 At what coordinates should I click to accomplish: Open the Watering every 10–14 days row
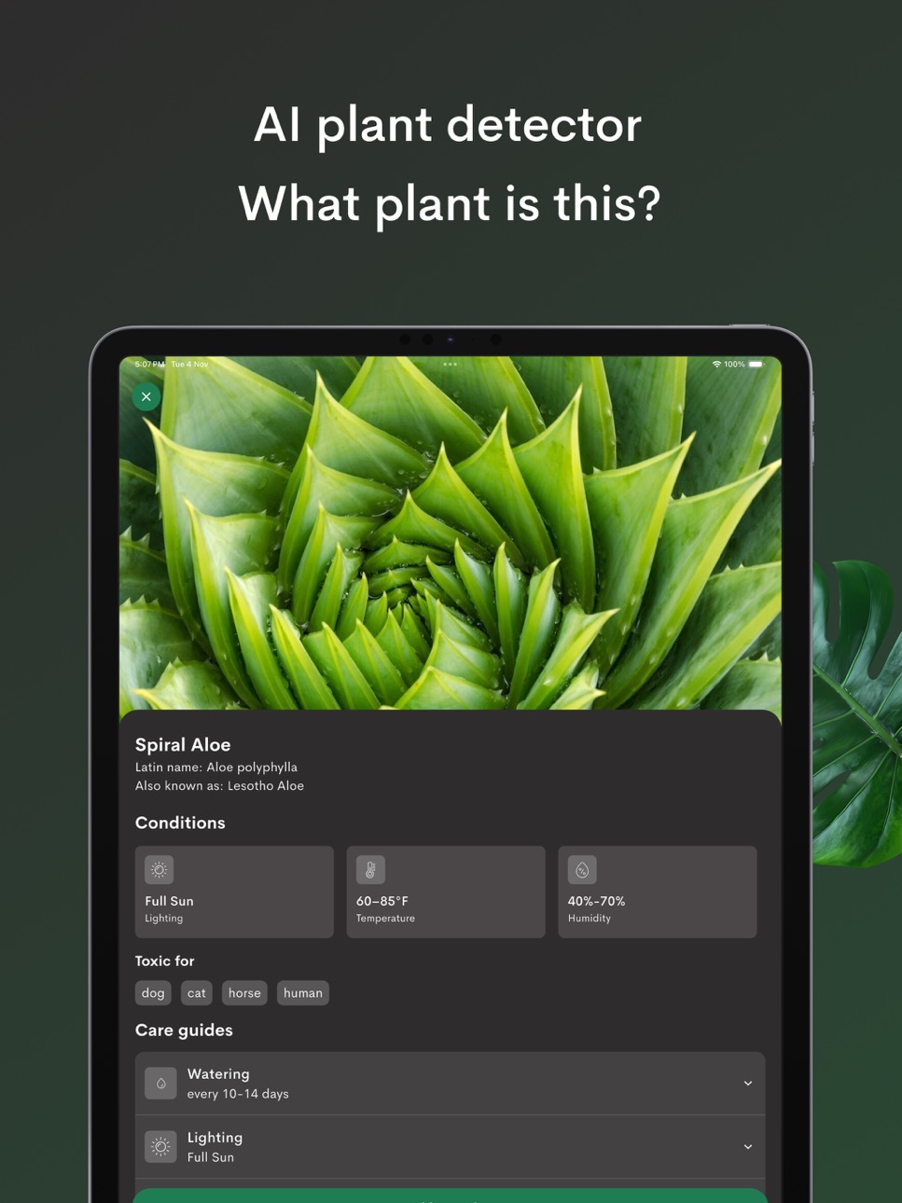pyautogui.click(x=450, y=1084)
